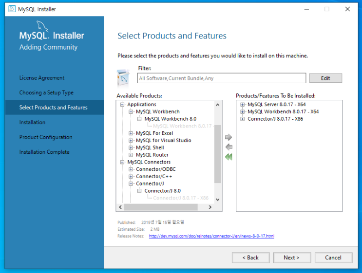Click the MySQL Installer title bar icon

pyautogui.click(x=11, y=9)
